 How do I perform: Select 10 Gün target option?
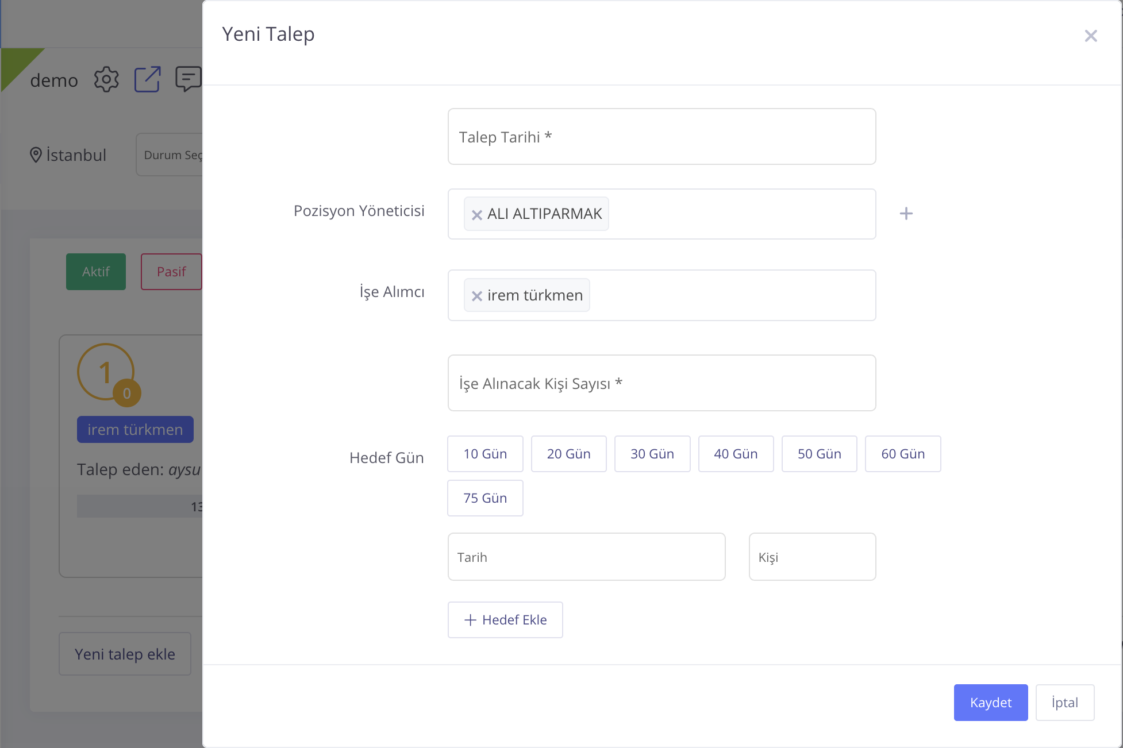pyautogui.click(x=485, y=454)
